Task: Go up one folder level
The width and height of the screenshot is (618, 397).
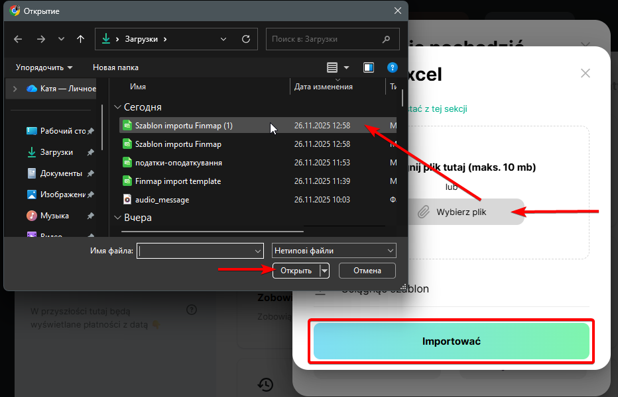Action: pos(80,39)
